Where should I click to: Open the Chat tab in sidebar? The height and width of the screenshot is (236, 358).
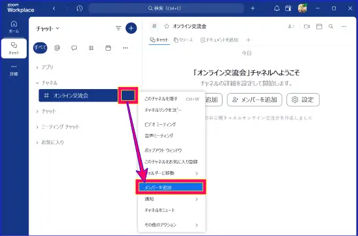[x=14, y=49]
